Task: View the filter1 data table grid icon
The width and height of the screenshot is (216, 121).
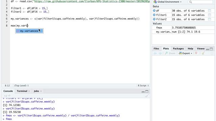Action: tap(209, 15)
